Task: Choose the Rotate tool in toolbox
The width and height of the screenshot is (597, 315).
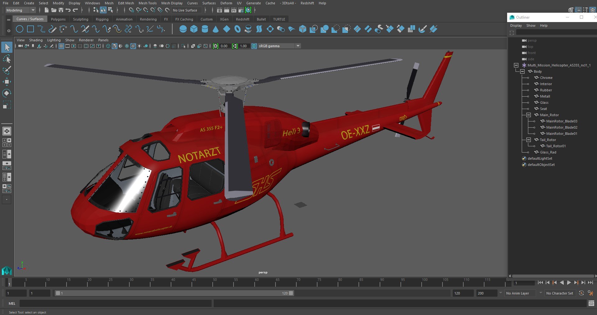Action: point(7,93)
